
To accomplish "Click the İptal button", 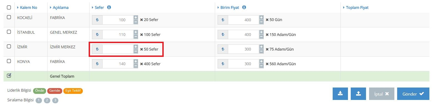I will pyautogui.click(x=382, y=94).
